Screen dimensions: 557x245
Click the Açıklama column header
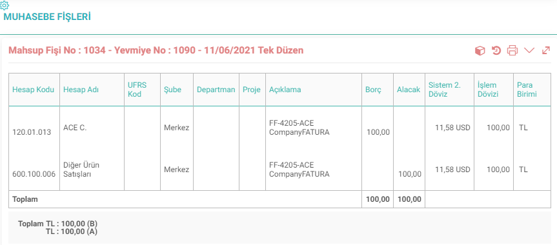pyautogui.click(x=285, y=90)
